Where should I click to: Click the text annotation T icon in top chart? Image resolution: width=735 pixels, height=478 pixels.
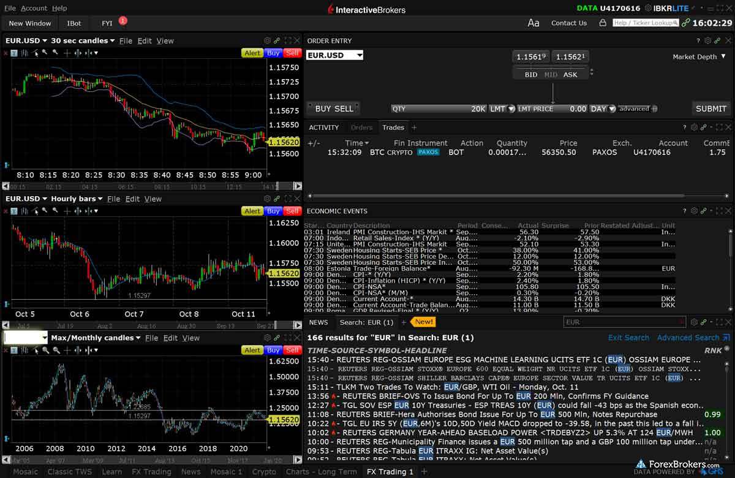14,53
